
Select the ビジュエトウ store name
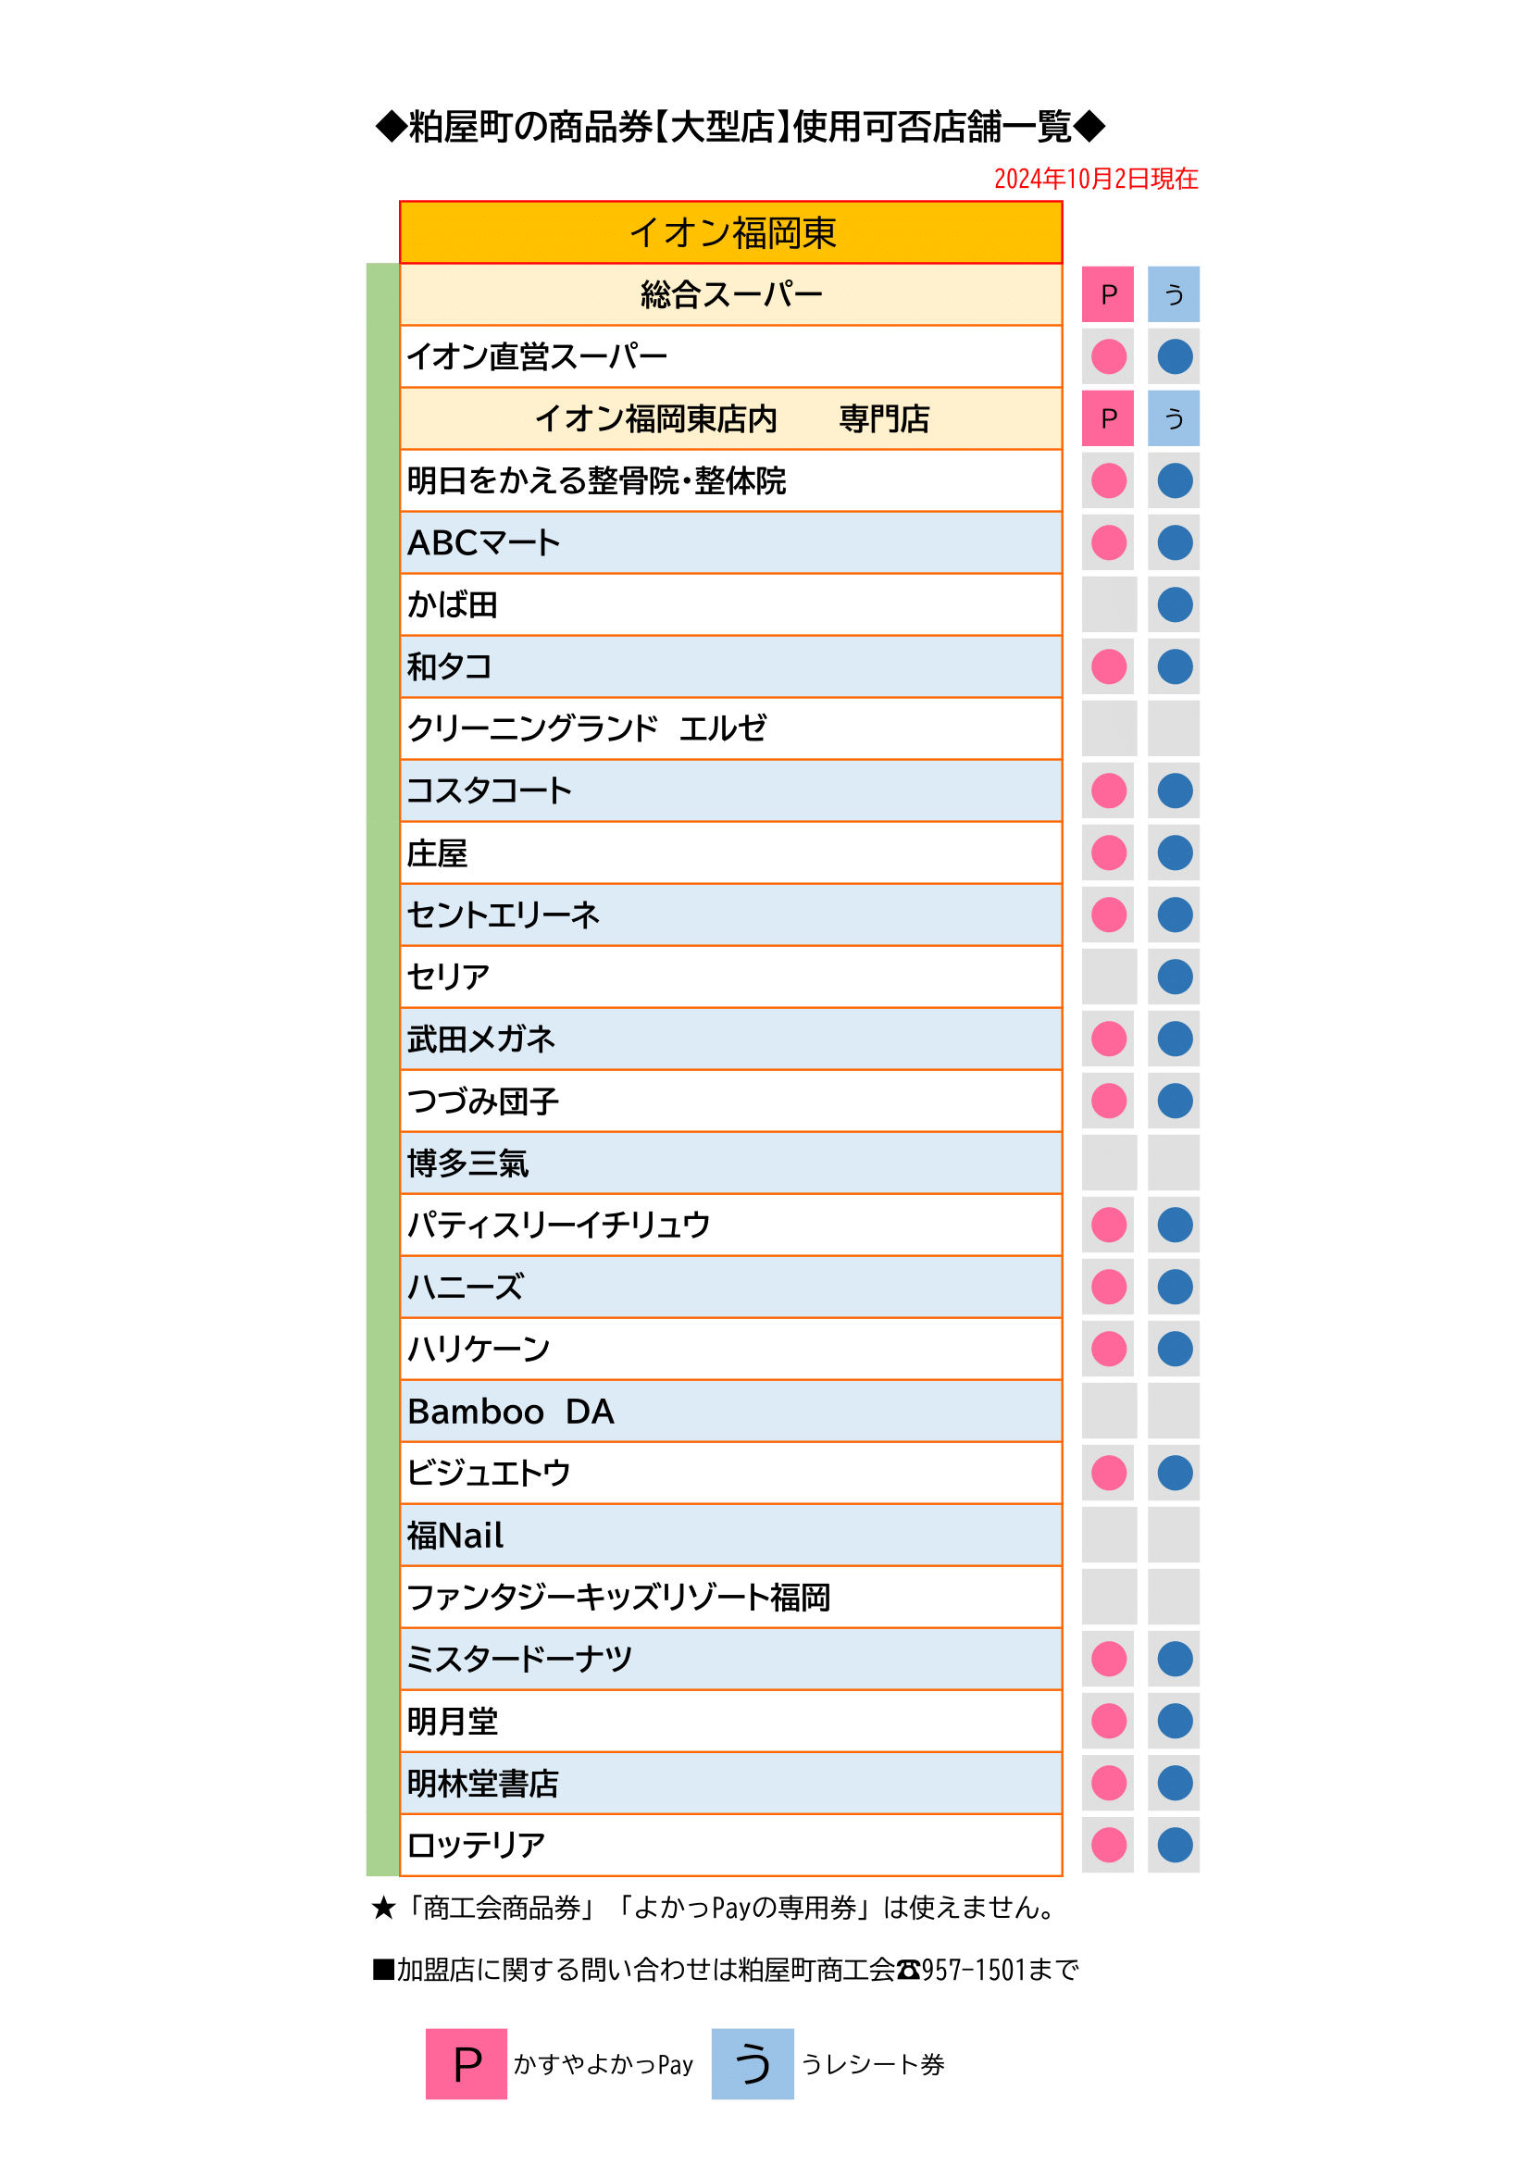click(489, 1473)
